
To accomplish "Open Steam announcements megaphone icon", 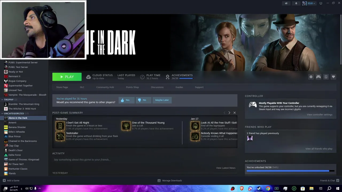I will [286, 3].
